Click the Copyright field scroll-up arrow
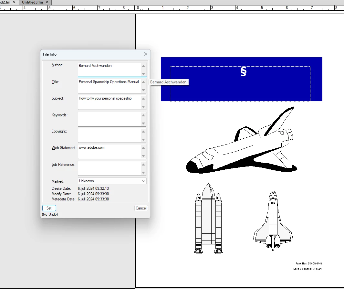344x289 pixels. tap(143, 132)
